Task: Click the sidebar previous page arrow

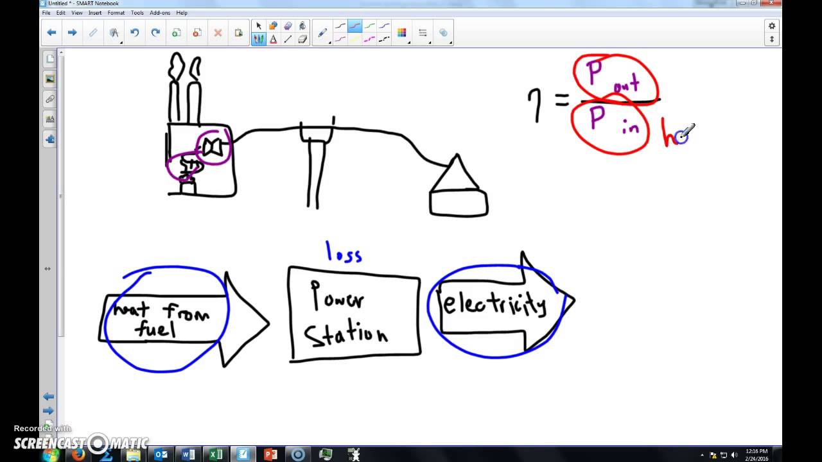Action: pyautogui.click(x=48, y=397)
